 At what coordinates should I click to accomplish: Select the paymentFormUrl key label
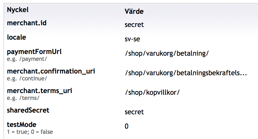point(34,52)
